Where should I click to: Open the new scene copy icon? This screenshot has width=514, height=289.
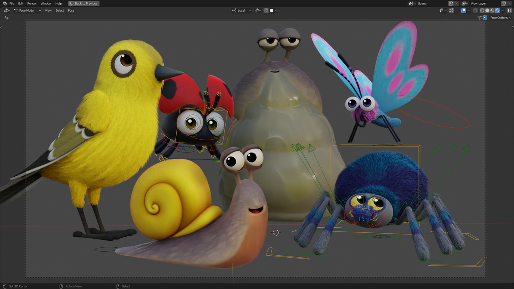[x=451, y=3]
